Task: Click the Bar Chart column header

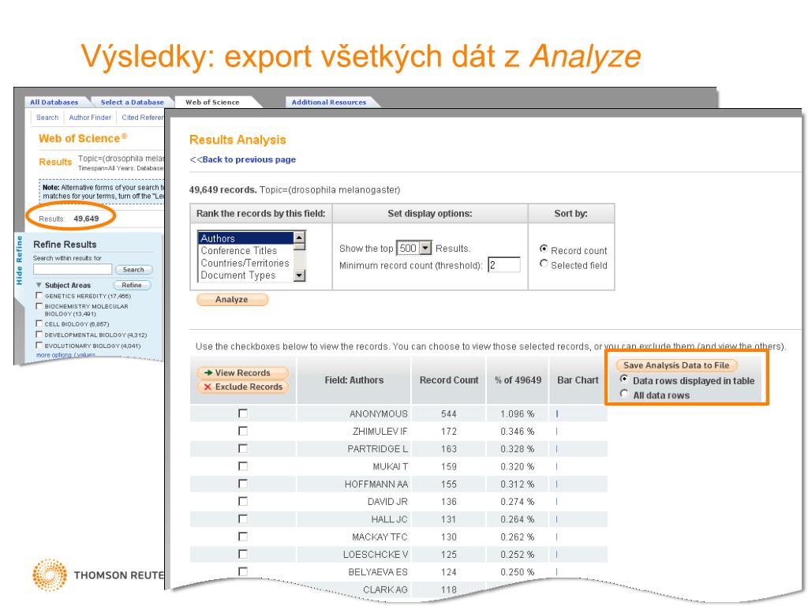Action: coord(578,380)
